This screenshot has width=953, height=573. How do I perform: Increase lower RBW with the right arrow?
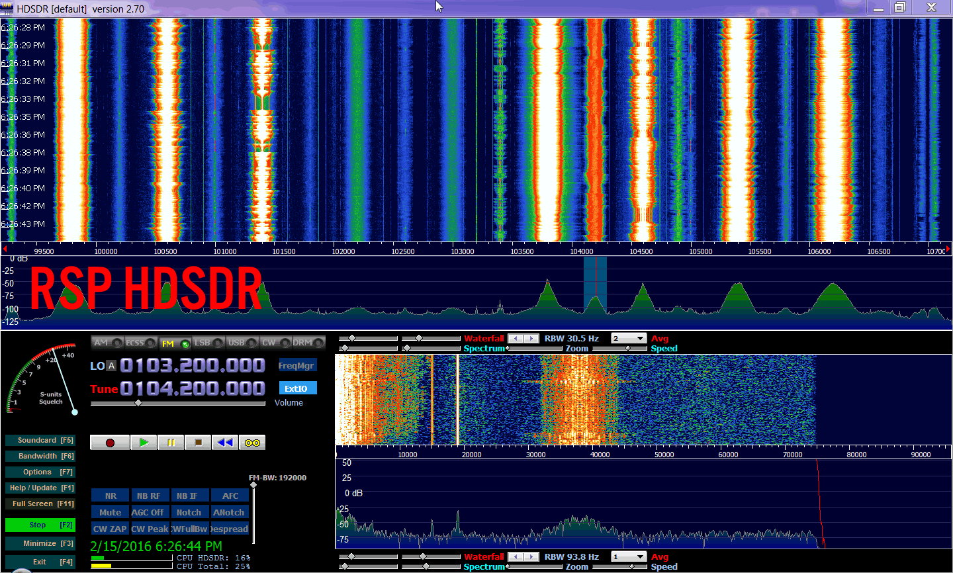click(x=531, y=557)
